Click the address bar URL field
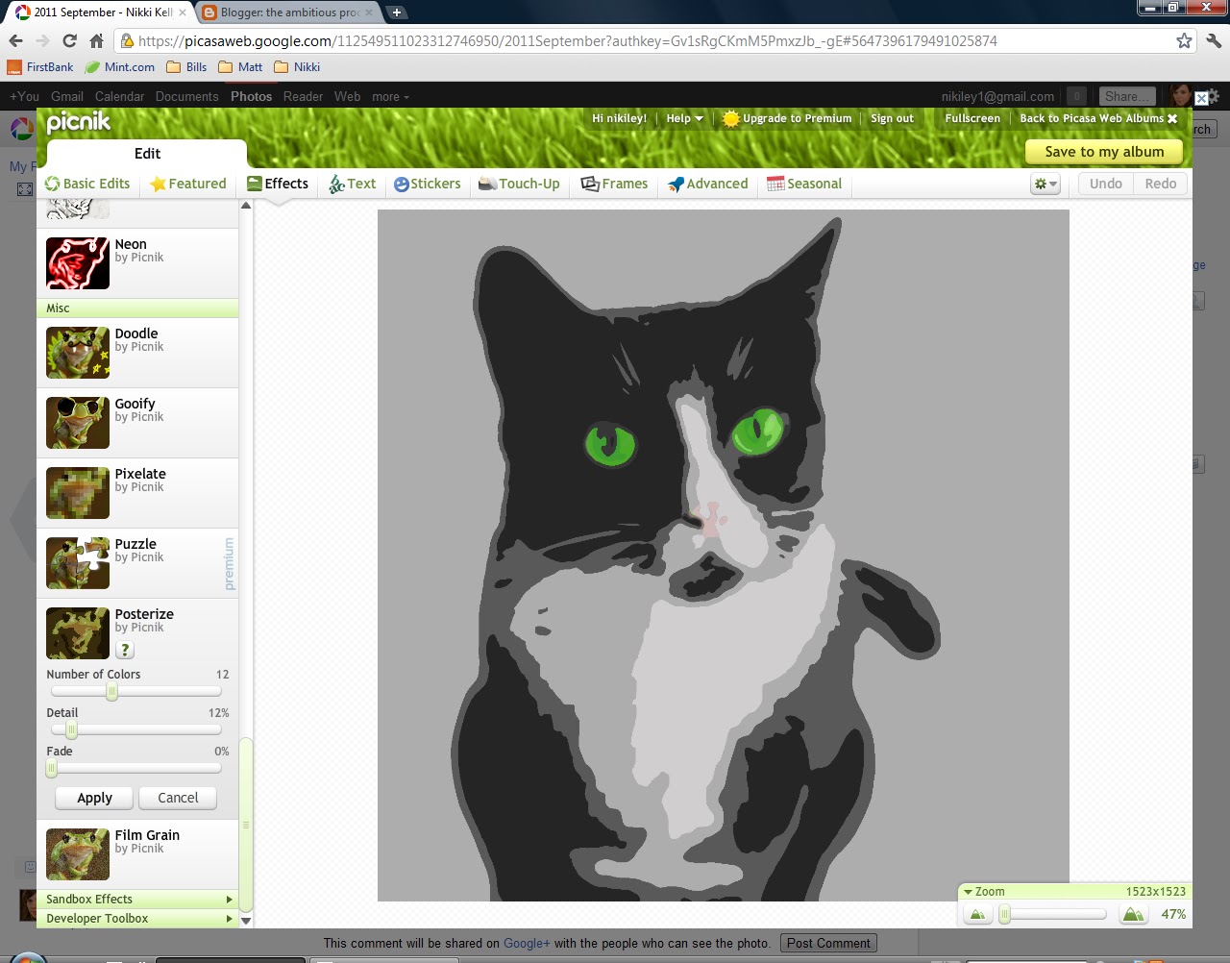 644,40
